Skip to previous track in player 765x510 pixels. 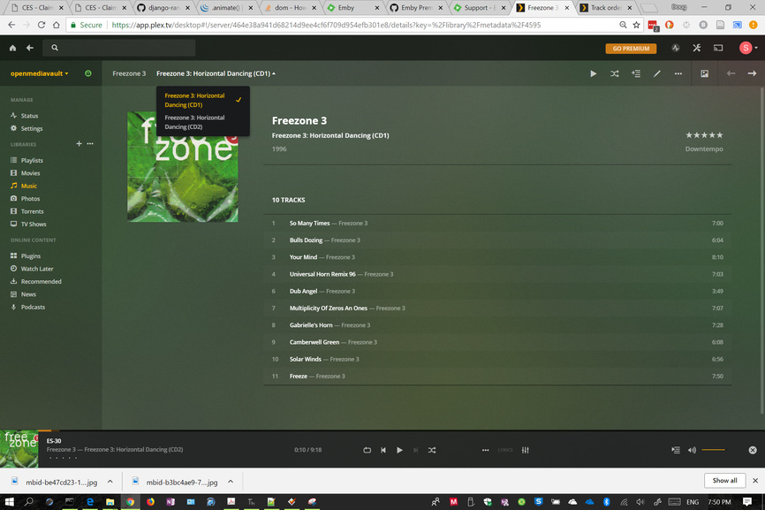383,450
